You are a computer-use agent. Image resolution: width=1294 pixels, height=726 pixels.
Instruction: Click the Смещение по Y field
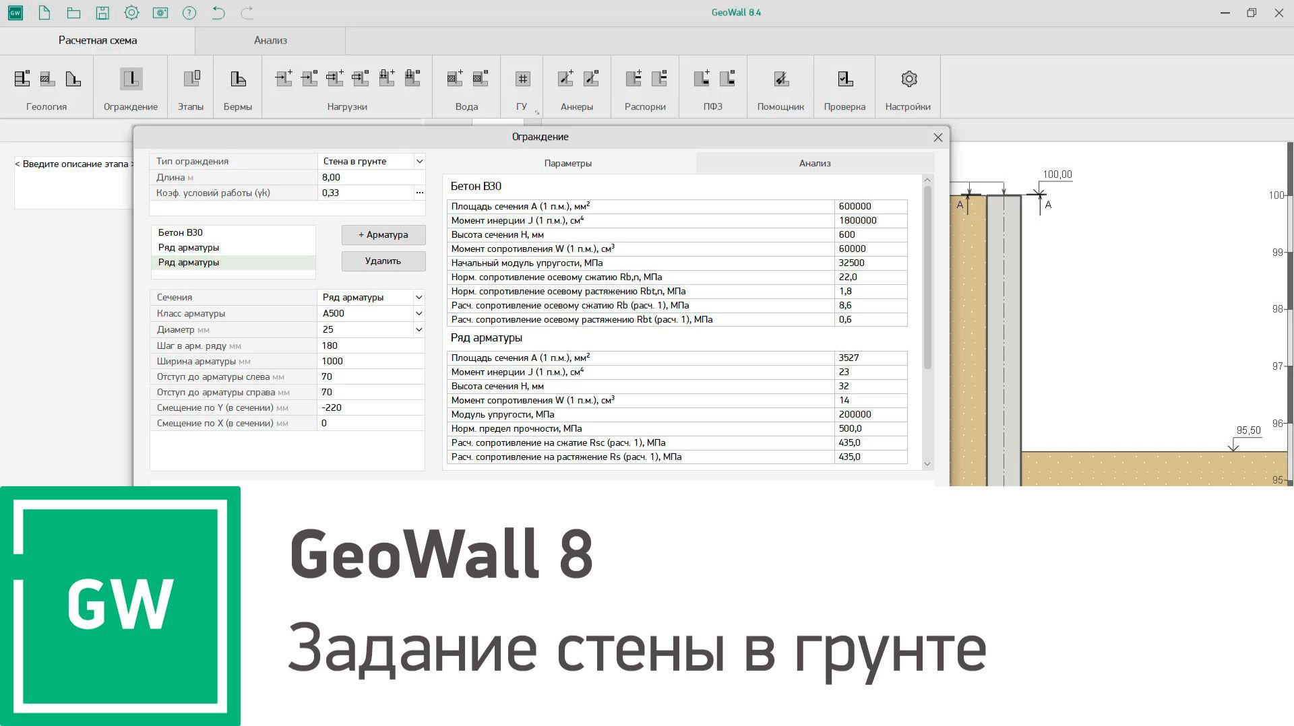pyautogui.click(x=371, y=408)
